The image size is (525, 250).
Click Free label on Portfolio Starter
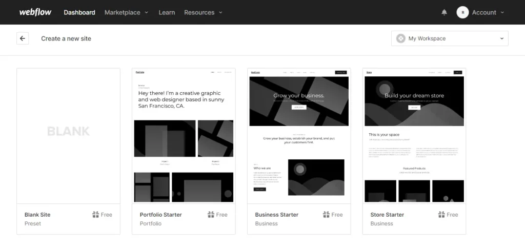point(221,215)
